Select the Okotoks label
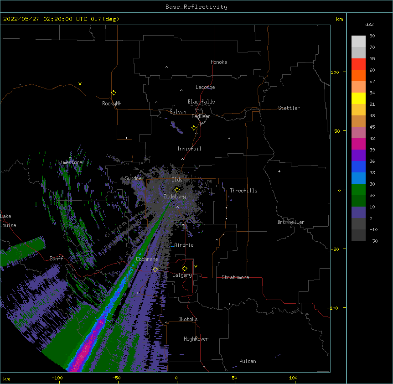This screenshot has width=393, height=384. tap(188, 319)
